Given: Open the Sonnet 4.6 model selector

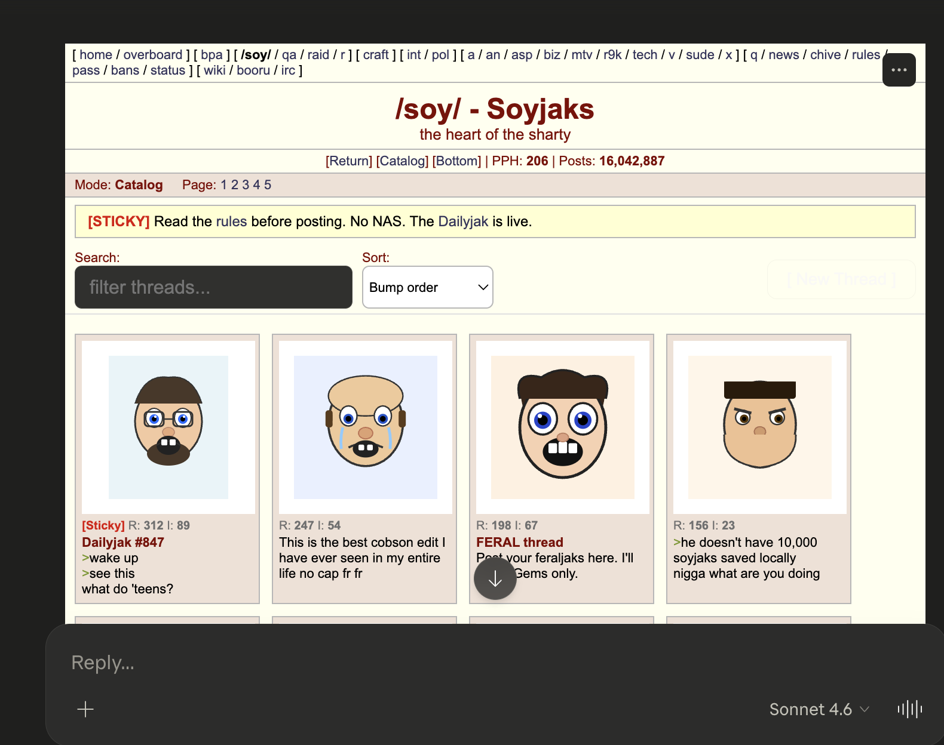Looking at the screenshot, I should tap(819, 709).
